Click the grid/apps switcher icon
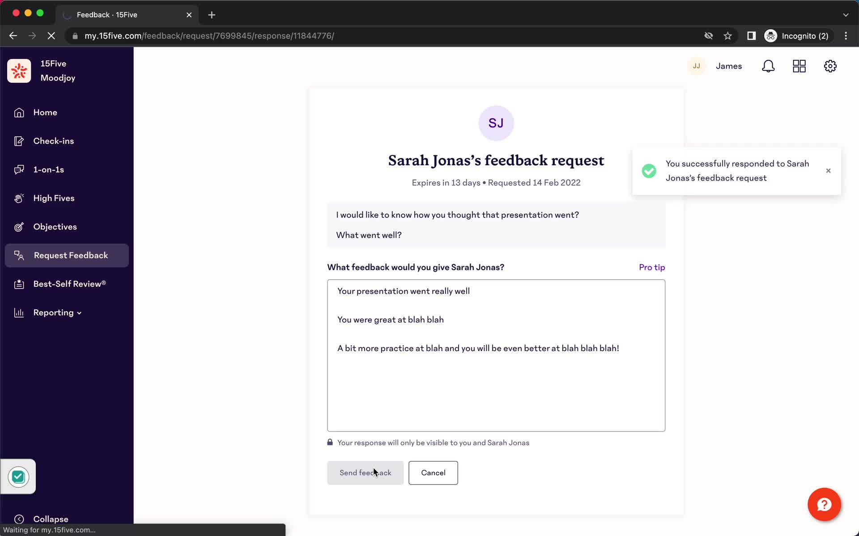 pyautogui.click(x=799, y=66)
